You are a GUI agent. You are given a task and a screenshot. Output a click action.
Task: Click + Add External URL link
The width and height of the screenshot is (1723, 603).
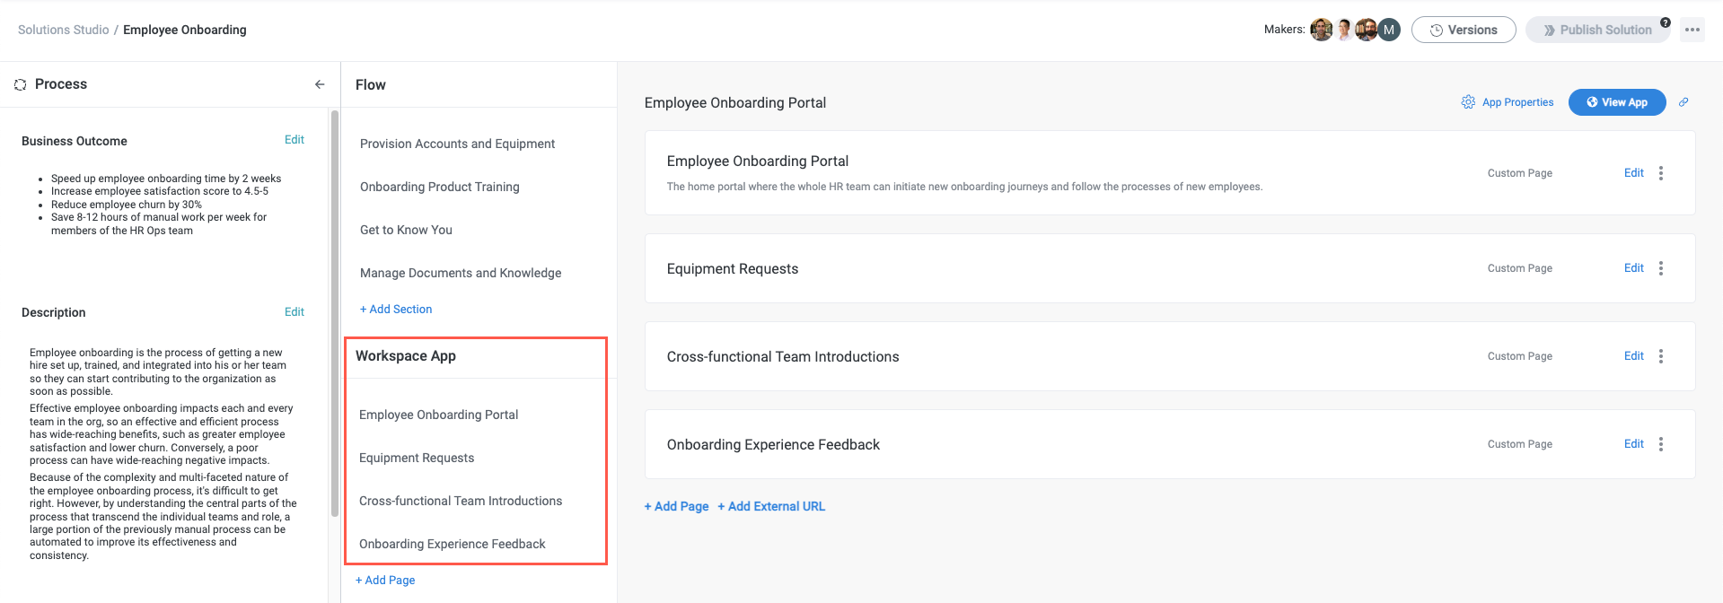pyautogui.click(x=776, y=506)
